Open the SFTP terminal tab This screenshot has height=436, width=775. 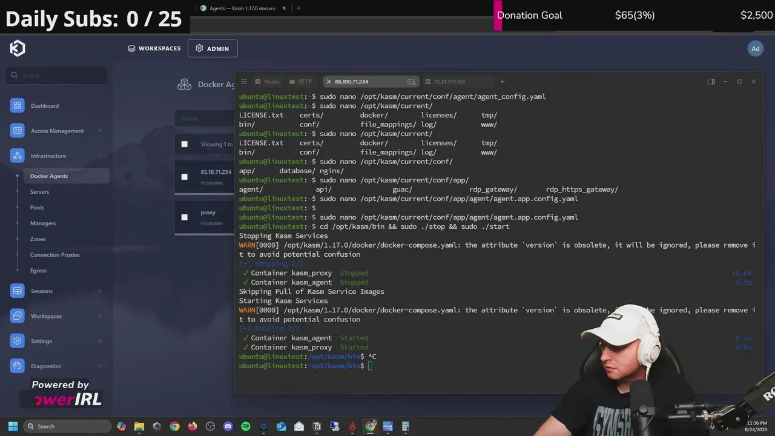[300, 82]
